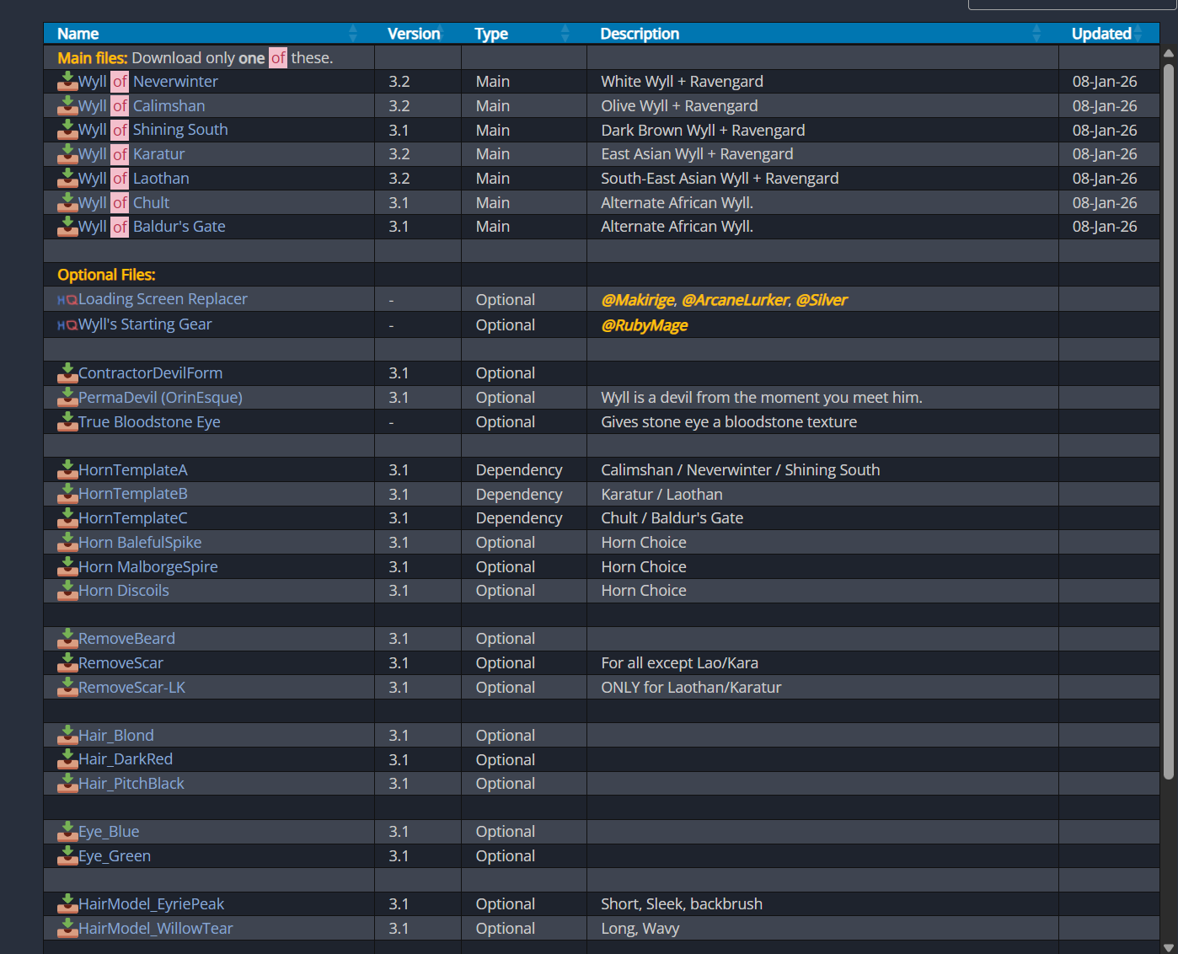The height and width of the screenshot is (954, 1178).
Task: Click the search input field above table
Action: coord(1072,4)
